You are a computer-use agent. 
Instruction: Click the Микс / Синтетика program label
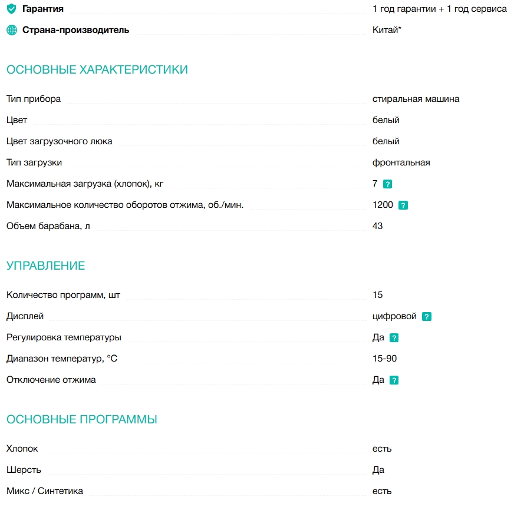(x=45, y=491)
